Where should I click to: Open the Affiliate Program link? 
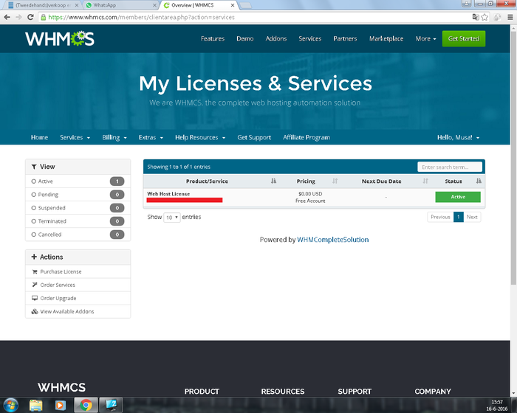(x=307, y=137)
